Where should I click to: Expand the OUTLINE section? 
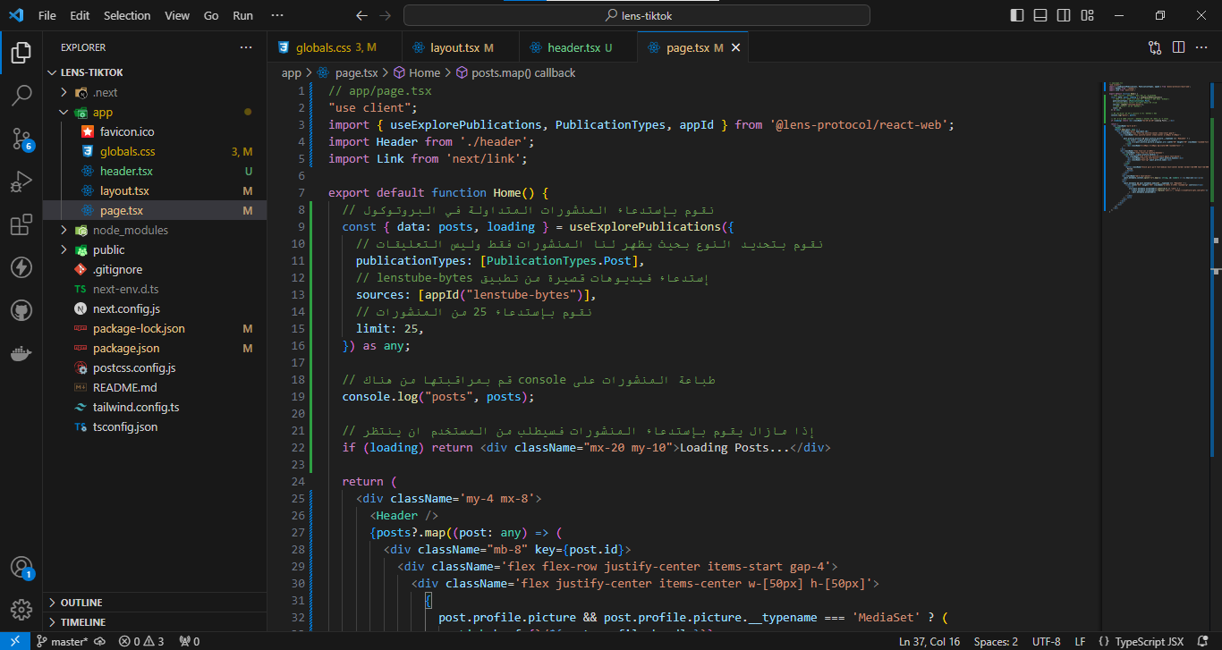(x=81, y=603)
